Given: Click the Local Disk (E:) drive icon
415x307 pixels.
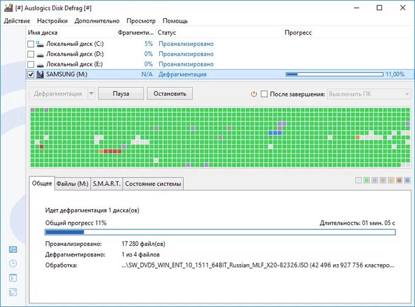Looking at the screenshot, I should [x=40, y=65].
